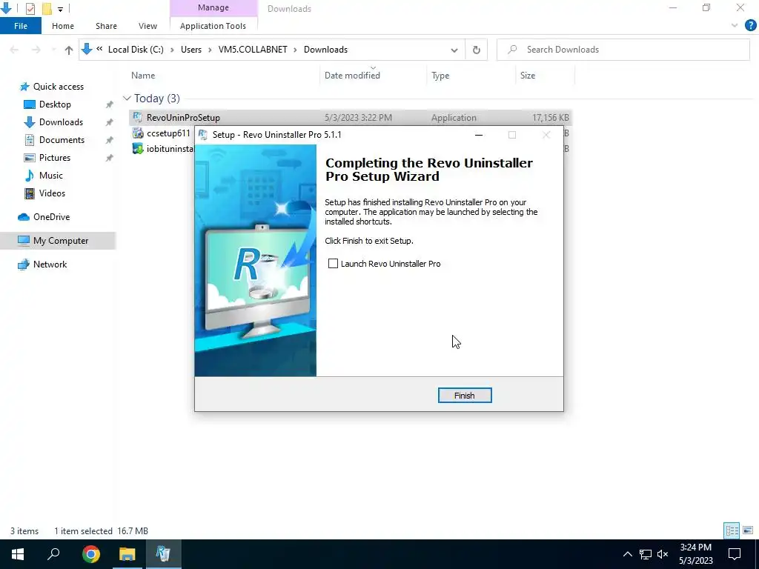The image size is (759, 569).
Task: Open Pictures in navigation pane
Action: point(55,158)
